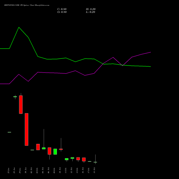The width and height of the screenshot is (179, 179).
Task: Select the largest red candlestick above 30 Jan
Action: coord(26,129)
